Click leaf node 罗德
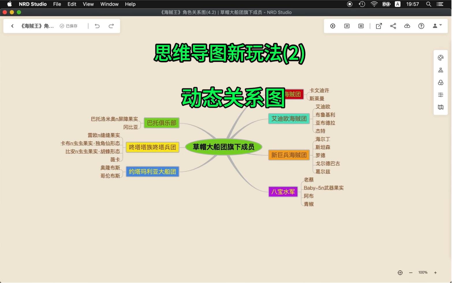 point(321,156)
